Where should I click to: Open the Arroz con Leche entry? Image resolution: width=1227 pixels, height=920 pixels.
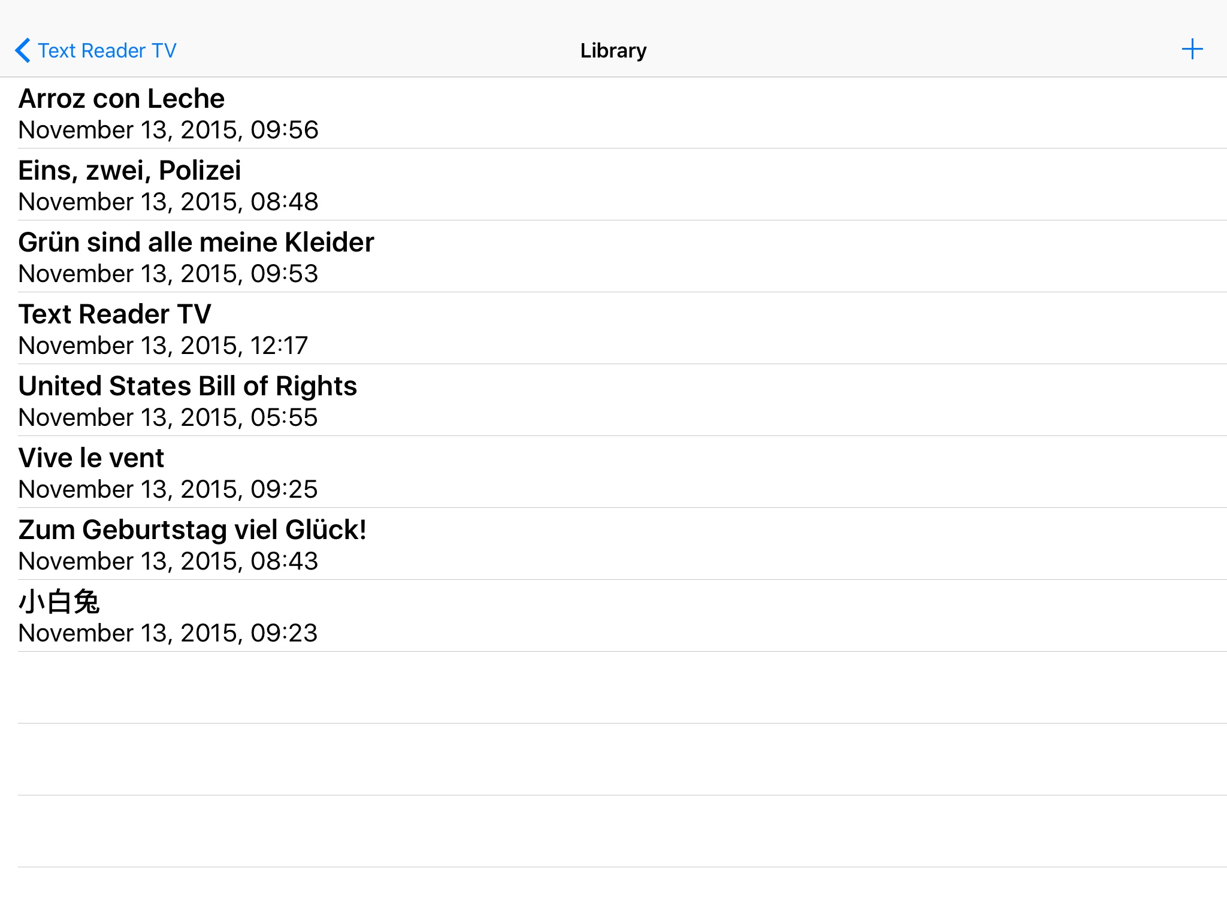pyautogui.click(x=122, y=99)
